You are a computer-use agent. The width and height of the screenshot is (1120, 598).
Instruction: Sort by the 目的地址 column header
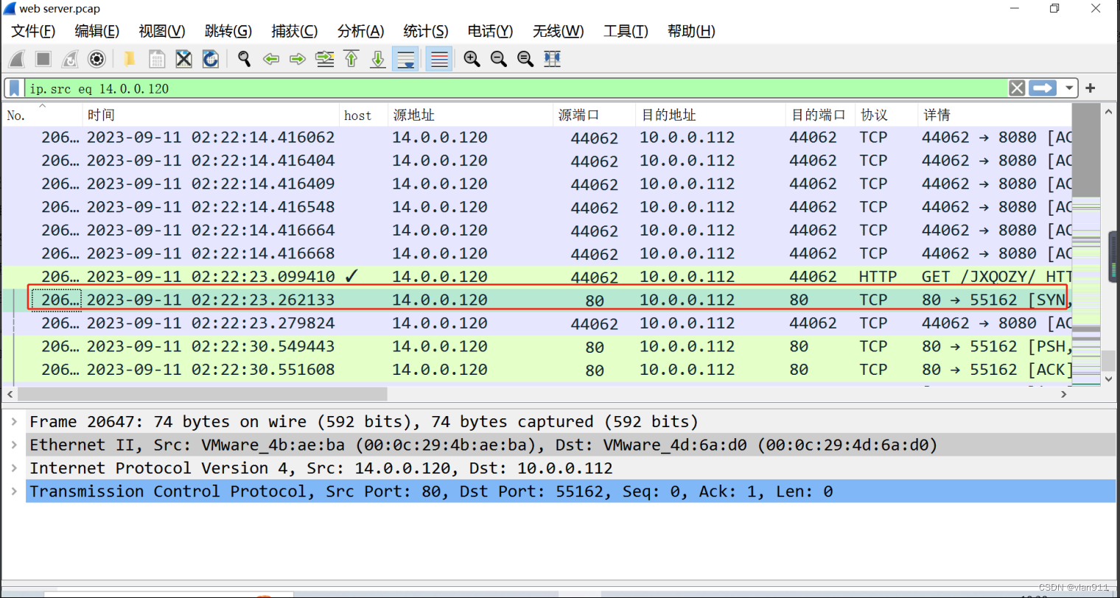(710, 115)
